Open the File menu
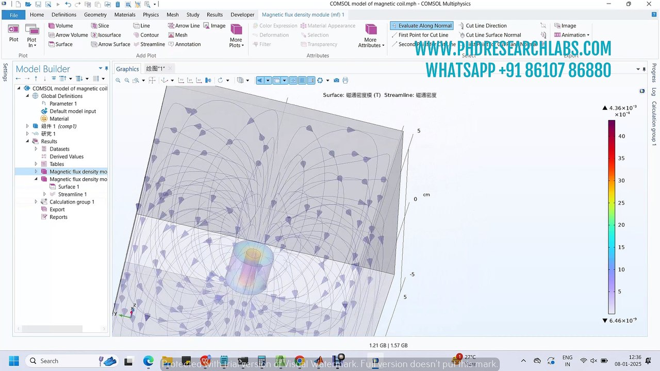The image size is (660, 371). pos(13,15)
